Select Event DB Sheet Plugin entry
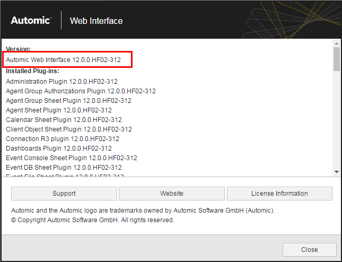The width and height of the screenshot is (342, 262). point(64,168)
